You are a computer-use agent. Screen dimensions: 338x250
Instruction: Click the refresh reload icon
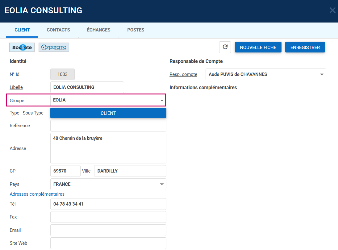point(225,47)
